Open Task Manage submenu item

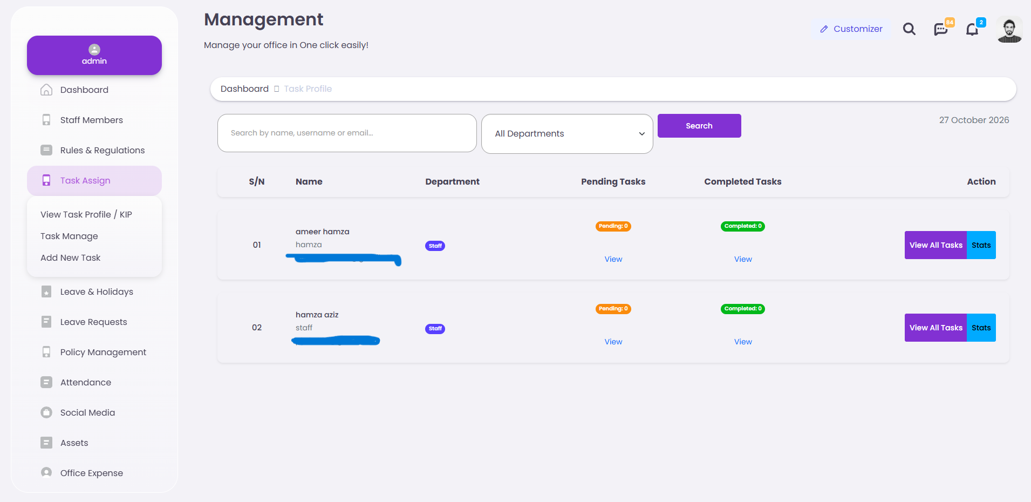pos(69,236)
